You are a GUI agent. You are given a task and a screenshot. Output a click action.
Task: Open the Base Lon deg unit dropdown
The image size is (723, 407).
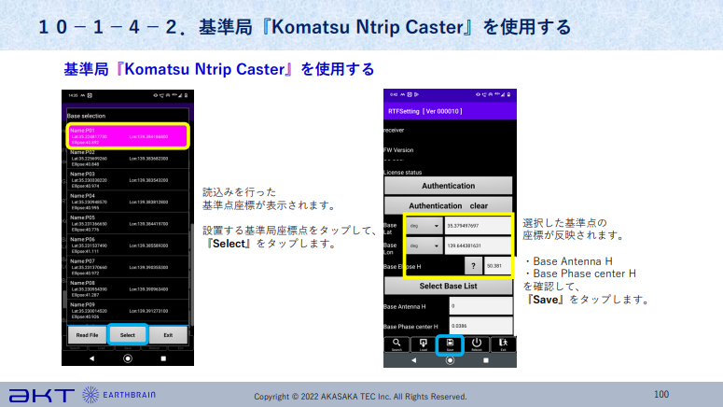[424, 246]
